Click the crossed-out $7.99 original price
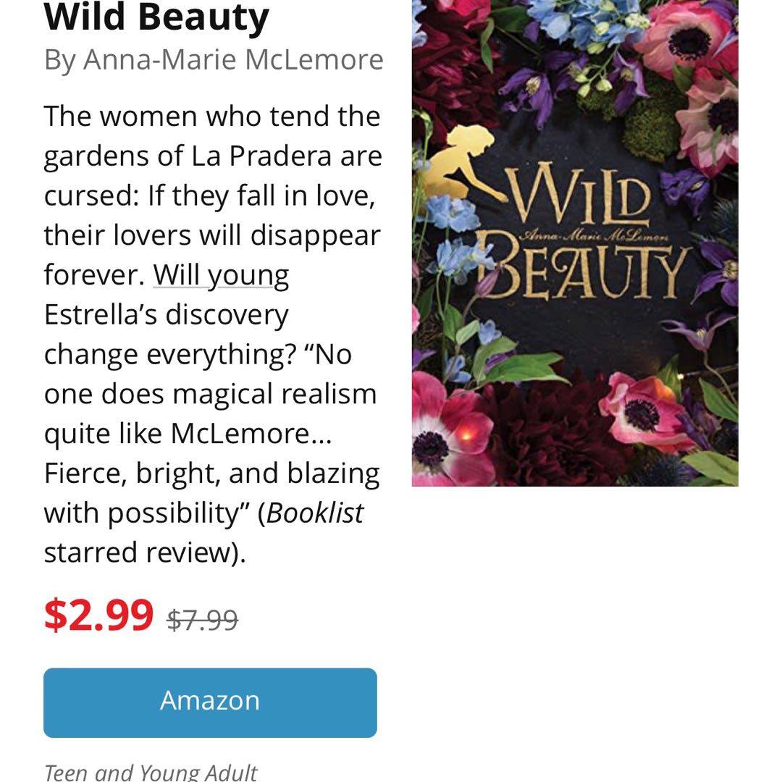Viewport: 782px width, 782px height. (202, 620)
